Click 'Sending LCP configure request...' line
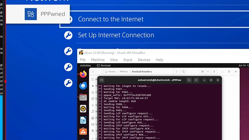249x140 pixels. (125, 113)
